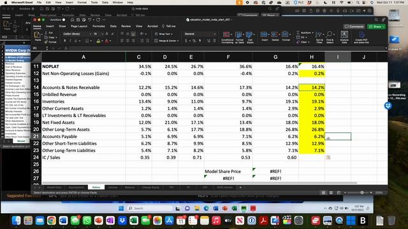Switch to the Insert ribbon tab
This screenshot has width=408, height=229.
pos(50,26)
